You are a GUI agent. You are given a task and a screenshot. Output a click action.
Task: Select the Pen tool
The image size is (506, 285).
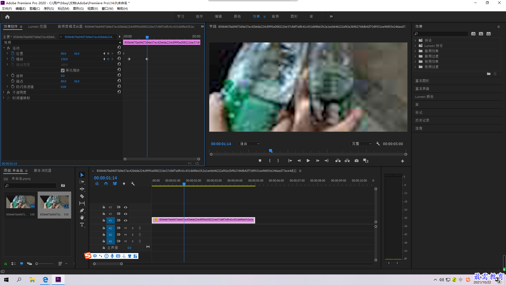click(x=82, y=210)
